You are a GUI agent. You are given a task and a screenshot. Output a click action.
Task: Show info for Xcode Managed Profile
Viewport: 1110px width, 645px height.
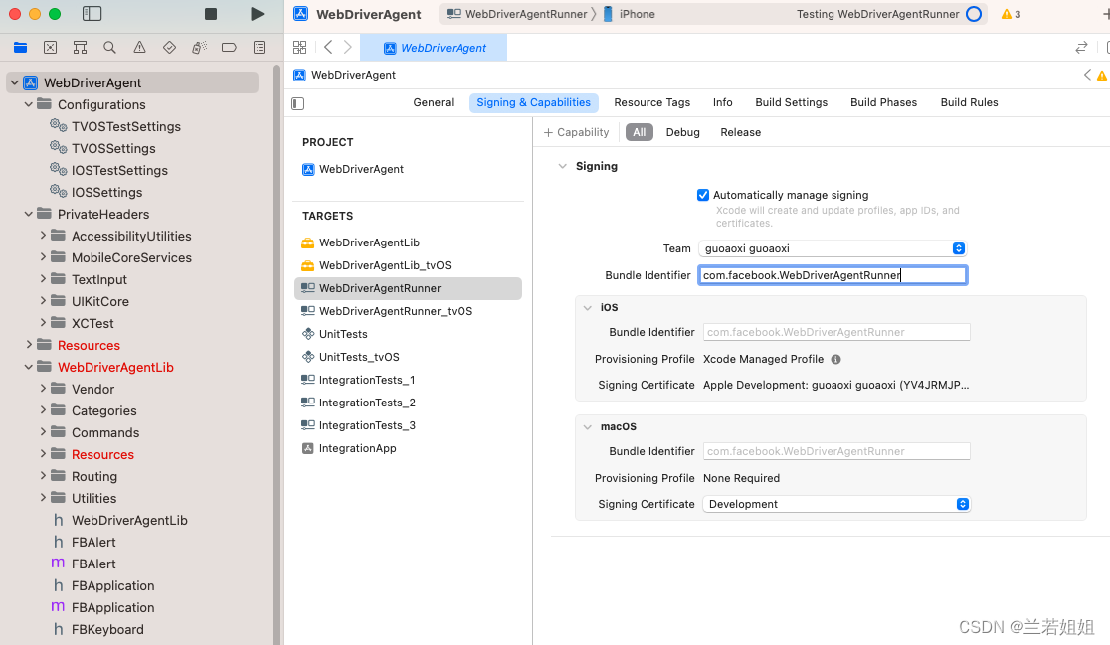click(836, 360)
